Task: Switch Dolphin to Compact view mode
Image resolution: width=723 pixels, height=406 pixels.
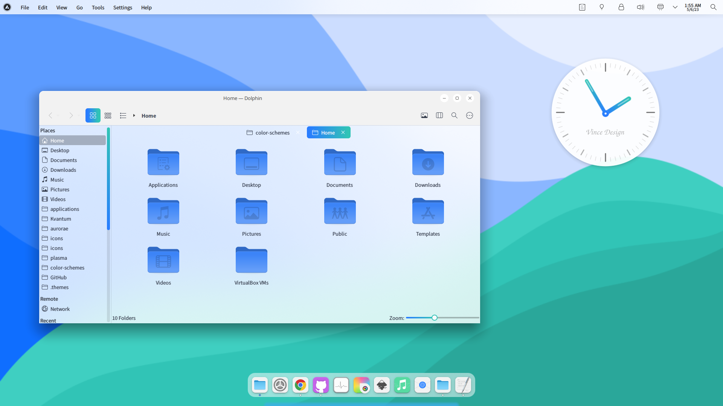Action: tap(108, 115)
